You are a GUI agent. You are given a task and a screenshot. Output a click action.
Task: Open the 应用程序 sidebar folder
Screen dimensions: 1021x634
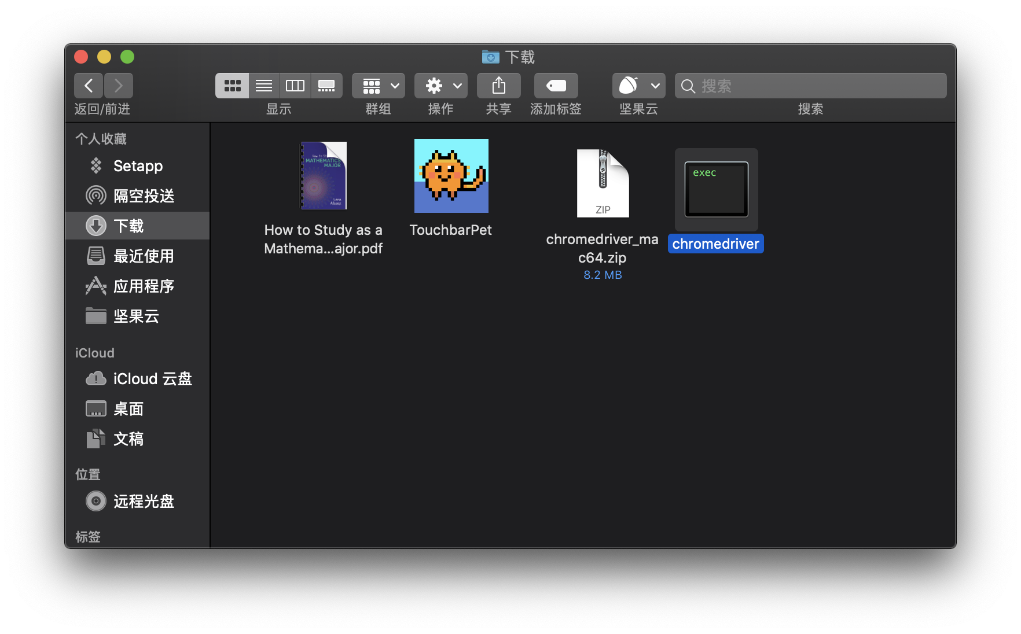(144, 286)
